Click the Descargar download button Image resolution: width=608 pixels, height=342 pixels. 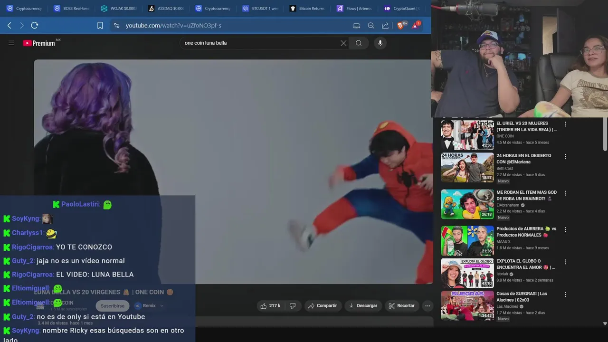(363, 306)
